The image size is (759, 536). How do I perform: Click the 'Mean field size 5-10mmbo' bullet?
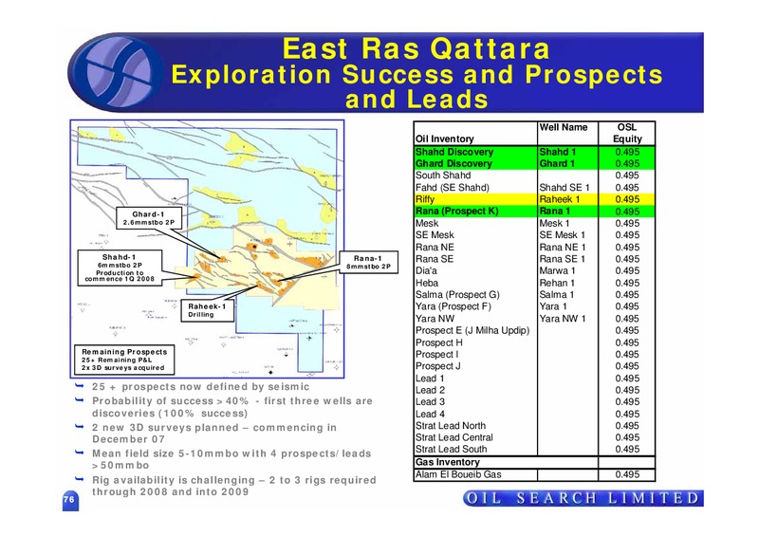coord(231,459)
